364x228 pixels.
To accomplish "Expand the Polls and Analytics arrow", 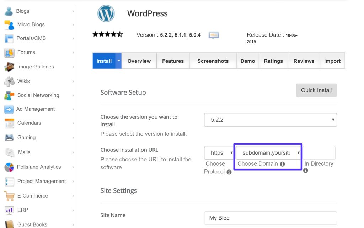I will click(x=73, y=167).
